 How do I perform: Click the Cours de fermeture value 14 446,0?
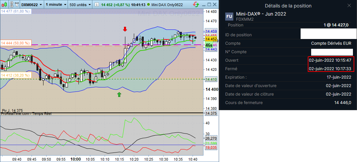[x=343, y=103]
